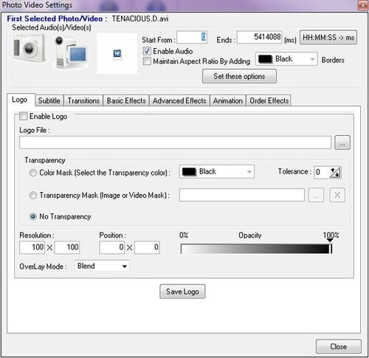This screenshot has height=358, width=369.
Task: Switch to the Subtitle tab
Action: click(x=49, y=100)
